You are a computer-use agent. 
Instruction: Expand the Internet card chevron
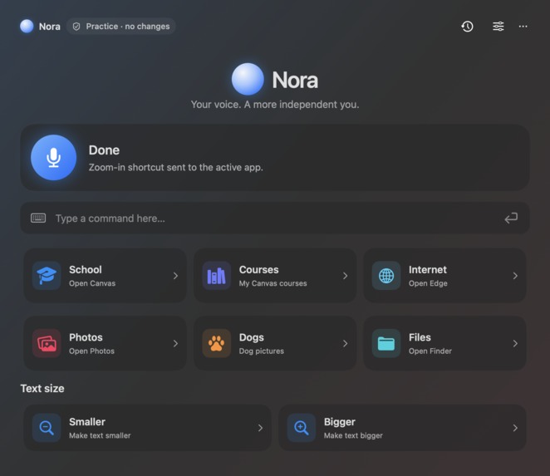(515, 276)
